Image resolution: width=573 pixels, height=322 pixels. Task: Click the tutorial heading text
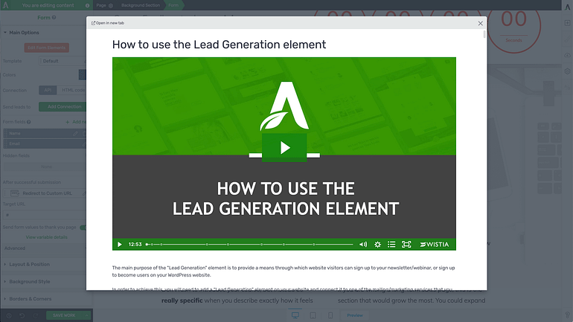click(x=220, y=45)
